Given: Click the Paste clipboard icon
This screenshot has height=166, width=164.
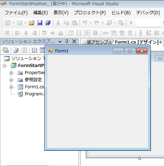Looking at the screenshot, I should click(75, 23).
